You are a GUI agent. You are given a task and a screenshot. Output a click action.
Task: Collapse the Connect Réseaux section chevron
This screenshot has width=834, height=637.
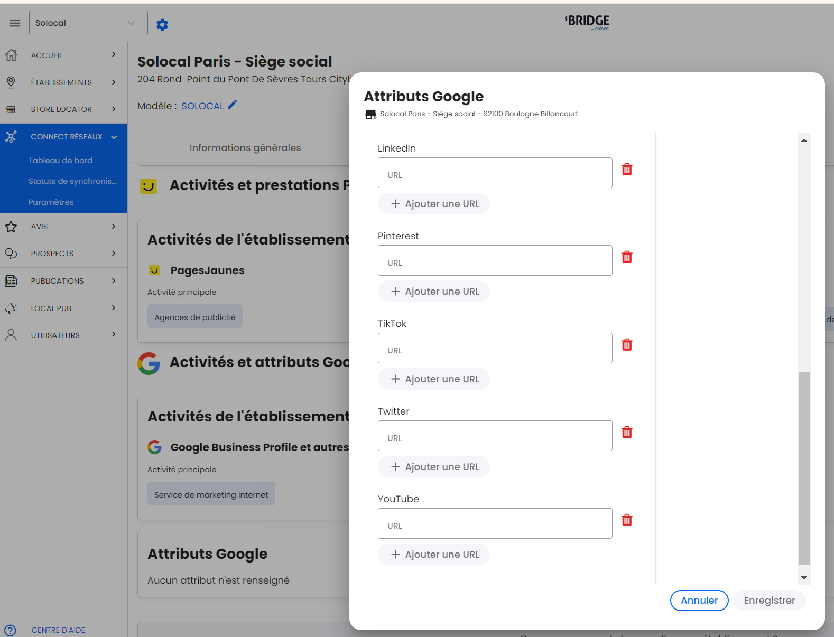tap(114, 137)
